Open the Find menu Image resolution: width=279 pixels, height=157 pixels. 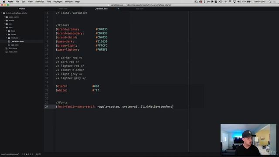49,2
